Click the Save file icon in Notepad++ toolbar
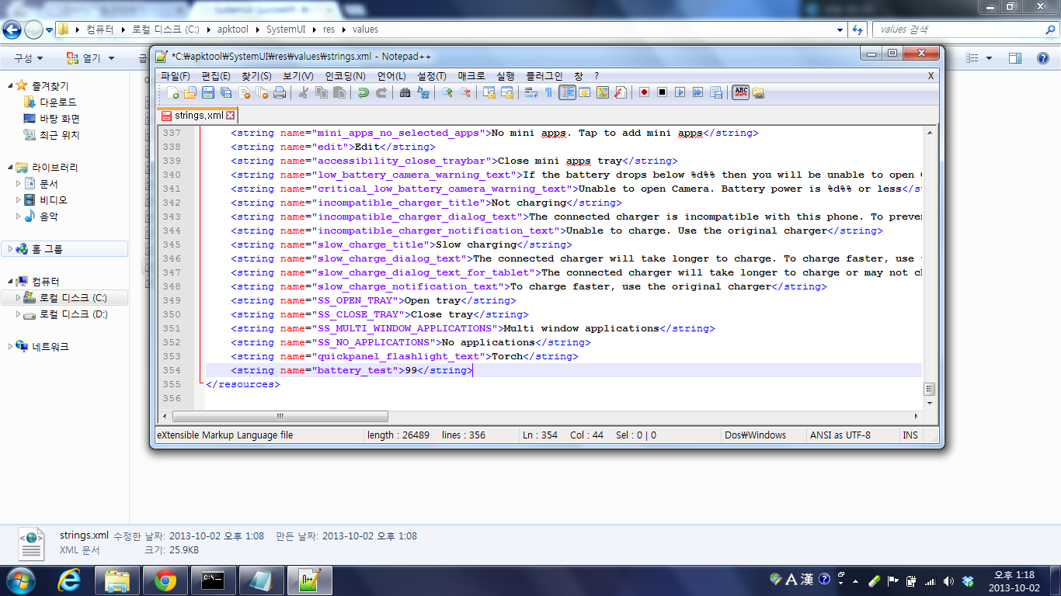1061x596 pixels. coord(208,92)
